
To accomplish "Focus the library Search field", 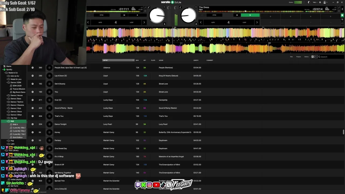I will tap(332, 57).
